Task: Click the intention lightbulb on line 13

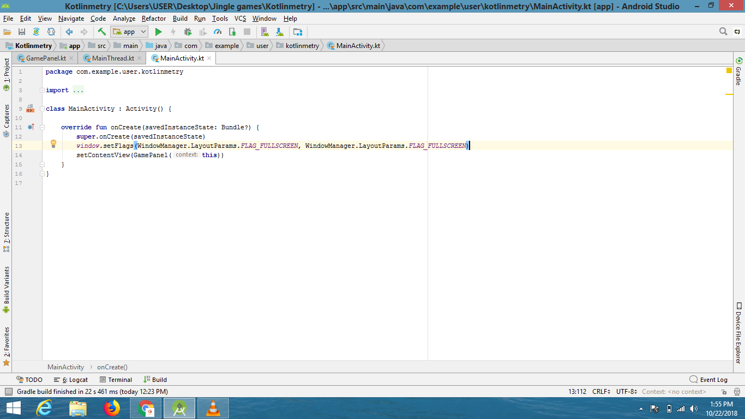Action: 53,143
